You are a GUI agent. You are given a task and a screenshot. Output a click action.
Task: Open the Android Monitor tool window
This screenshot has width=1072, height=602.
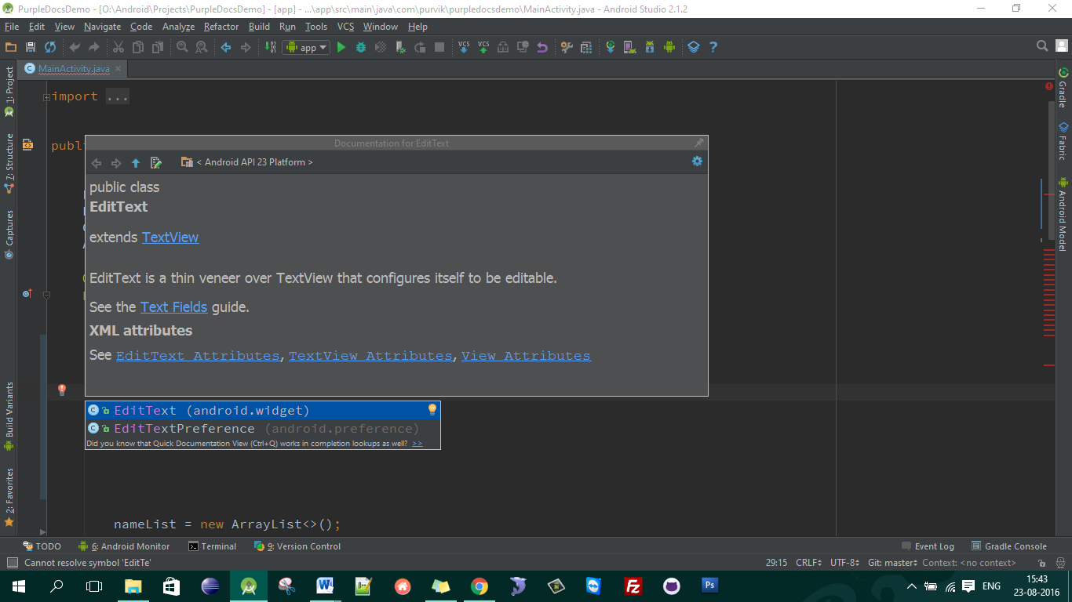[x=124, y=546]
